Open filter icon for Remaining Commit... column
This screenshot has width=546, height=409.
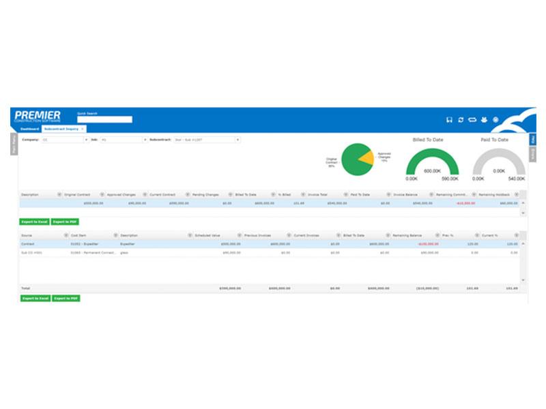[x=474, y=194]
